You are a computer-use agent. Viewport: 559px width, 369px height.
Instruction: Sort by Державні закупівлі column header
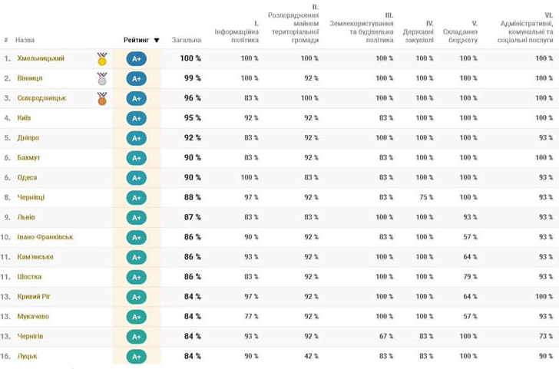point(418,36)
